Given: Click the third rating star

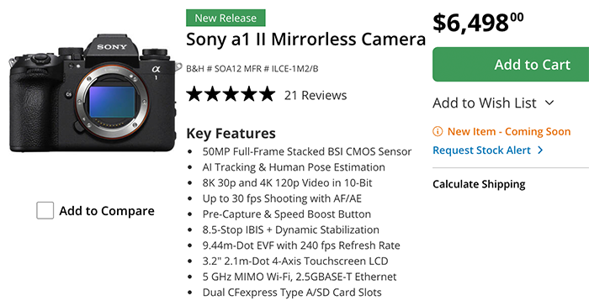Looking at the screenshot, I should [231, 94].
